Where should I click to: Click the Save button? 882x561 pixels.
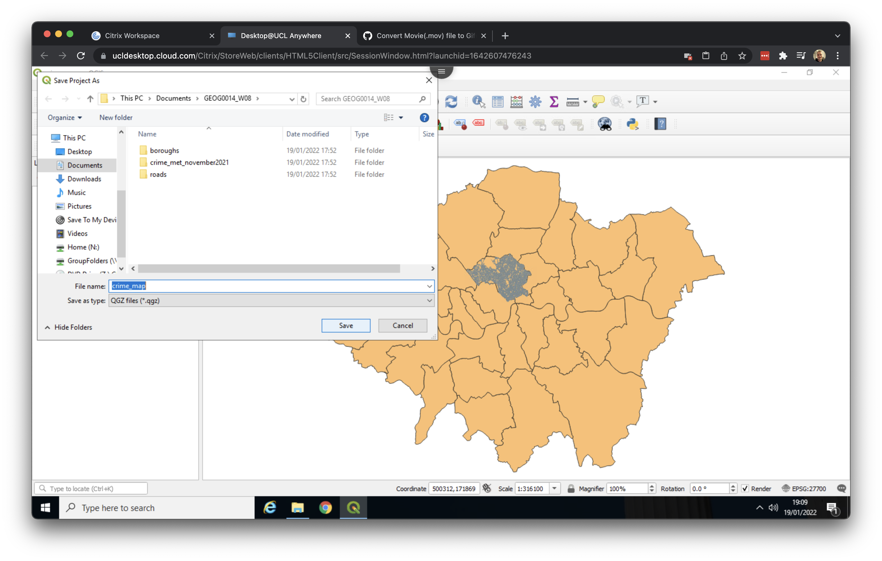[346, 325]
